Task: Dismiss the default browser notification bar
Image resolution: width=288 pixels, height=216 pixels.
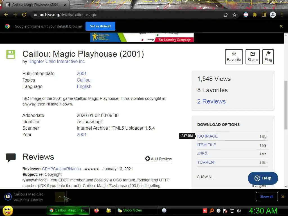Action: tap(281, 26)
